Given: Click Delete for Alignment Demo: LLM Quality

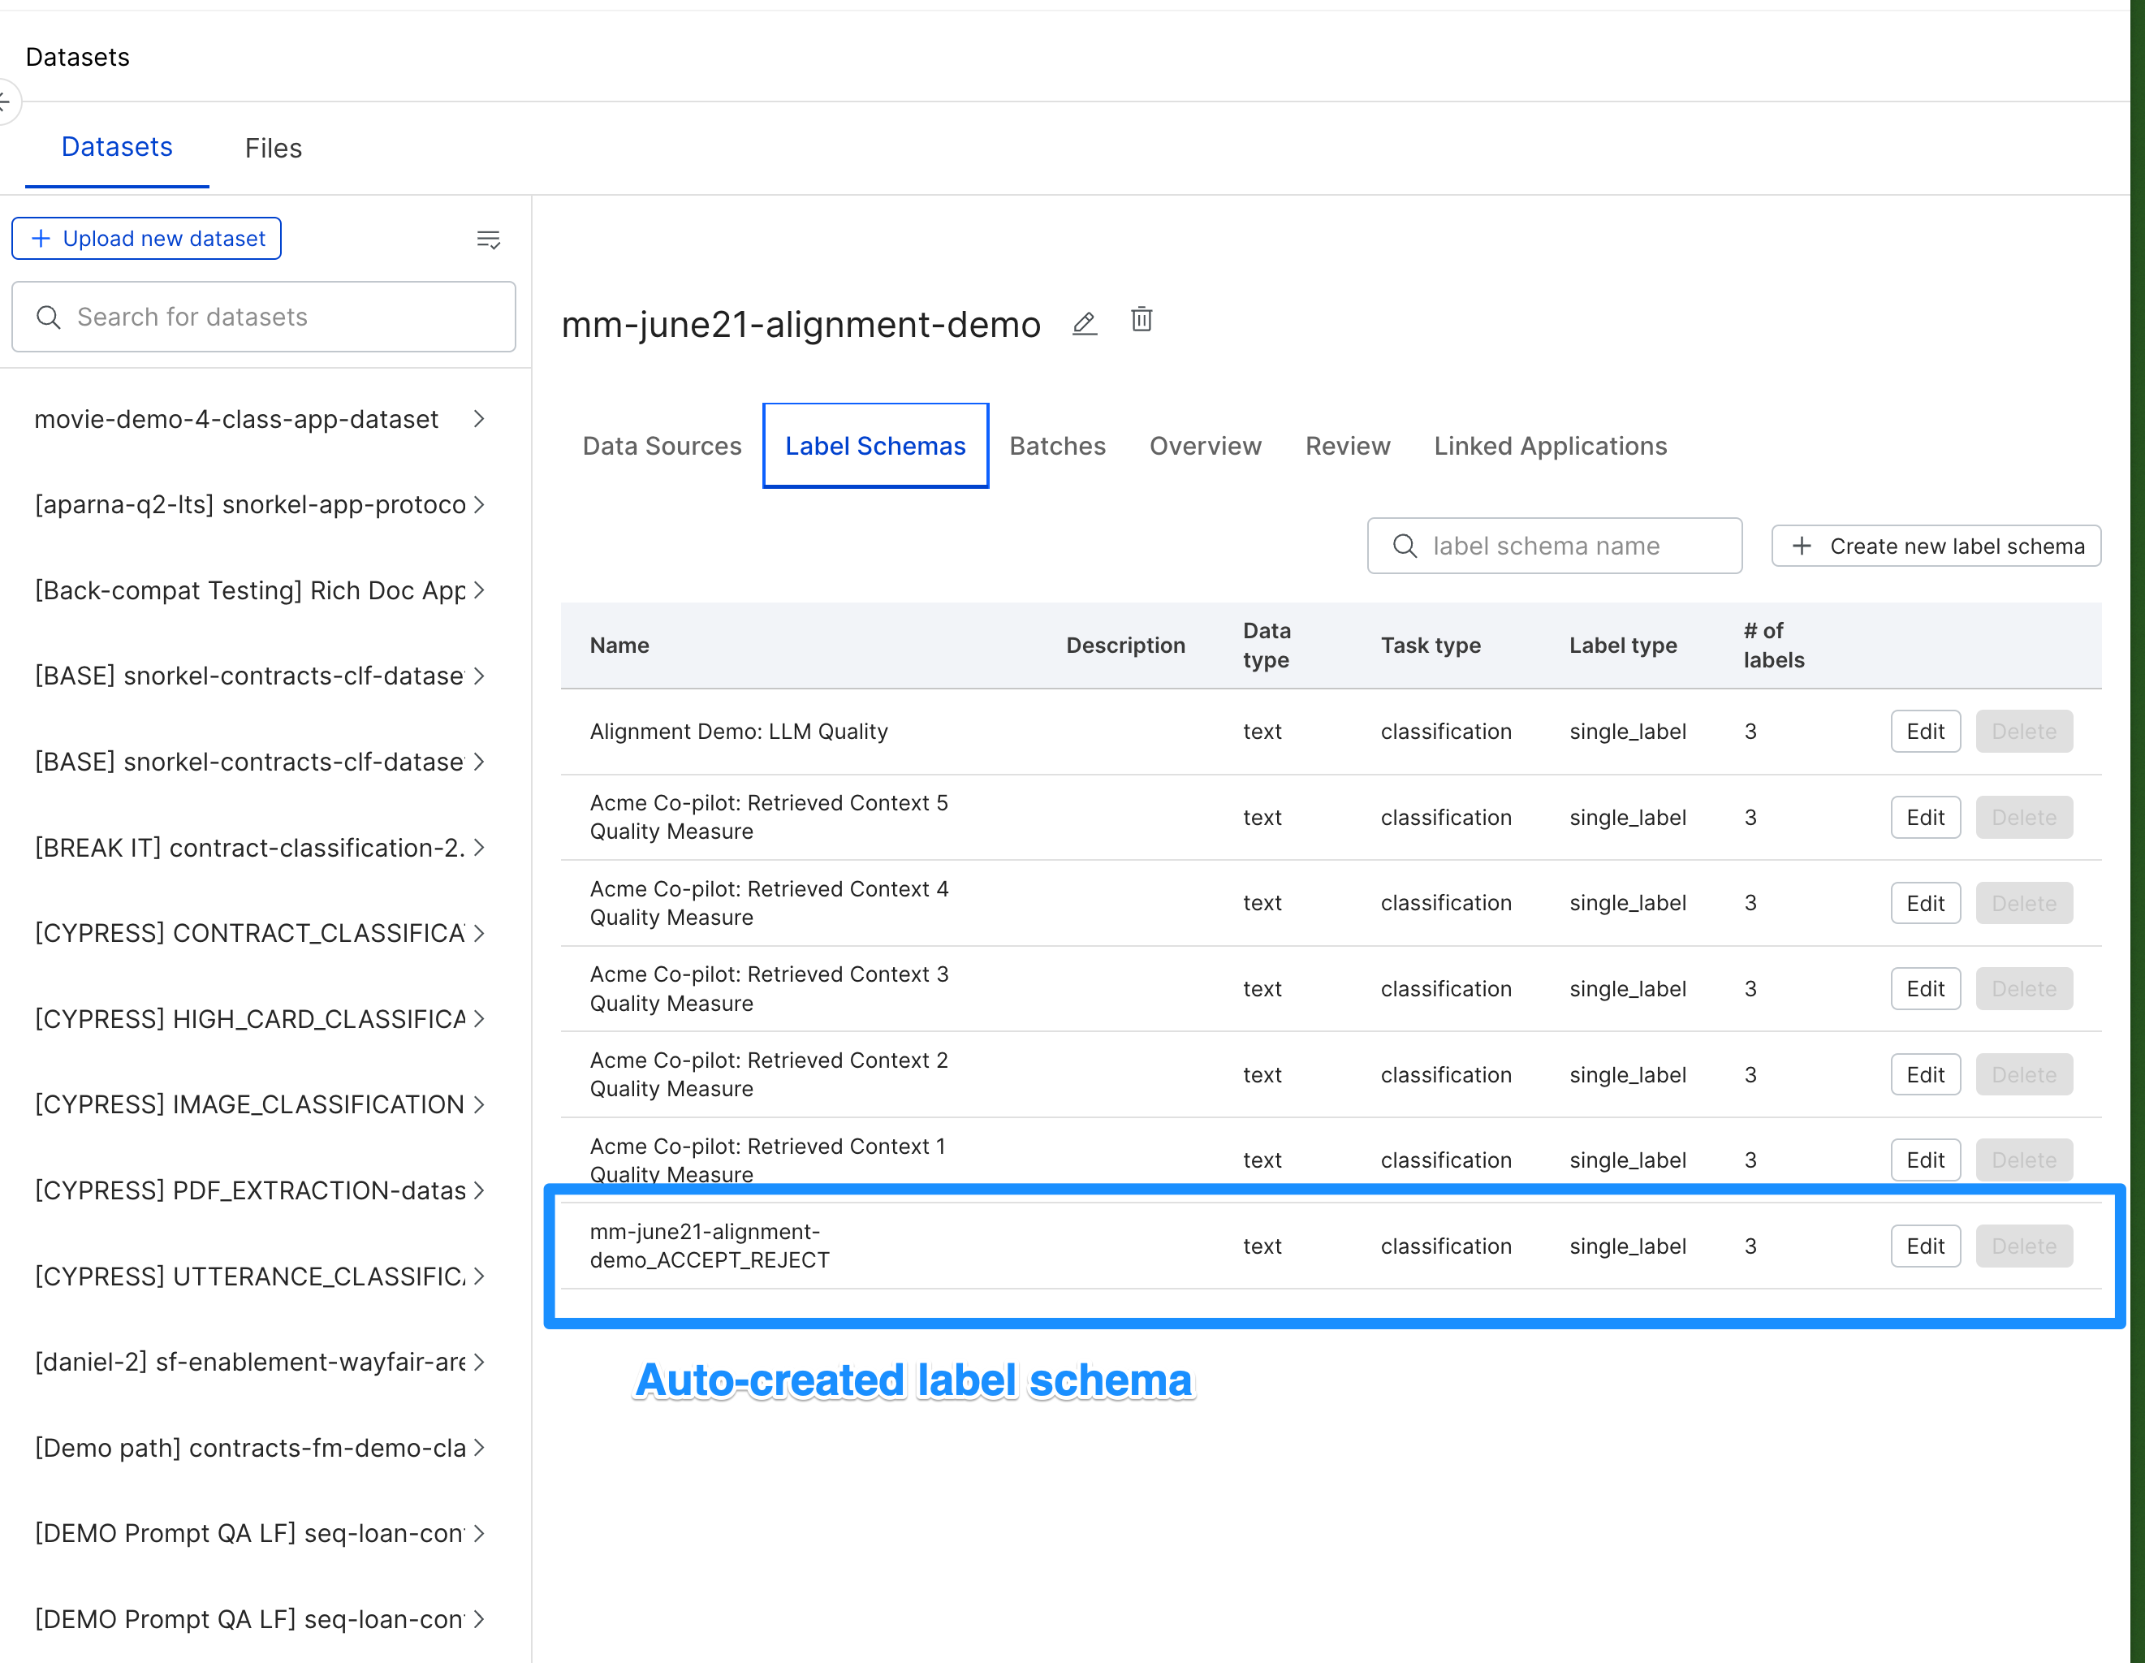Looking at the screenshot, I should [2023, 732].
